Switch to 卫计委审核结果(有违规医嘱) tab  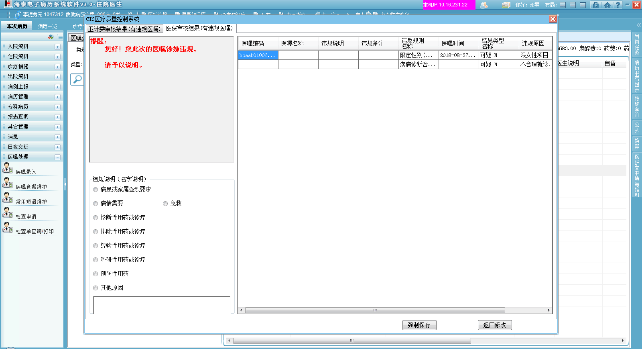(124, 29)
